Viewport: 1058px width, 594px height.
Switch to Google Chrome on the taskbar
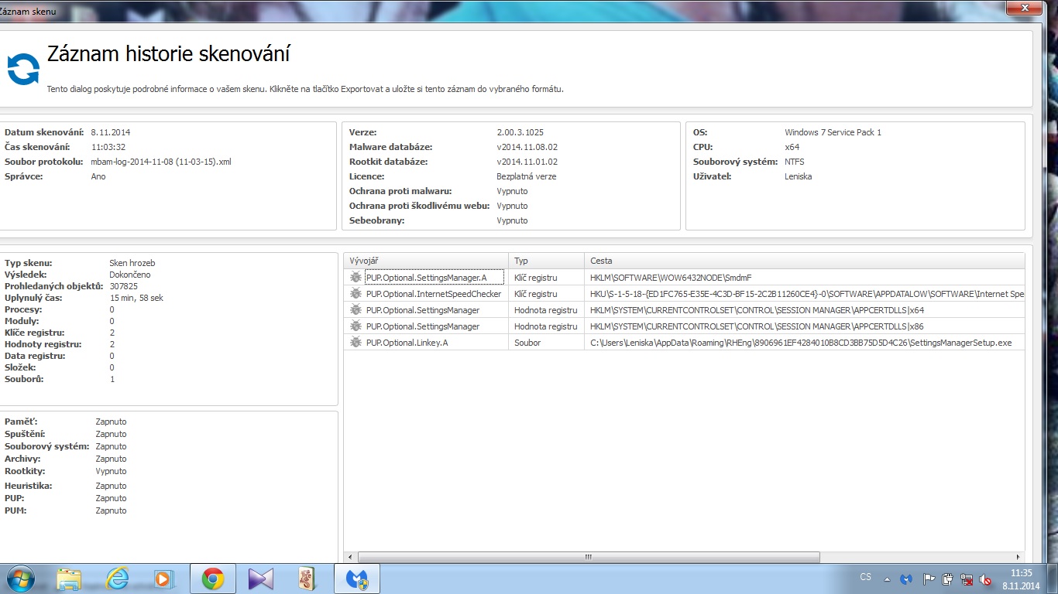click(x=213, y=579)
